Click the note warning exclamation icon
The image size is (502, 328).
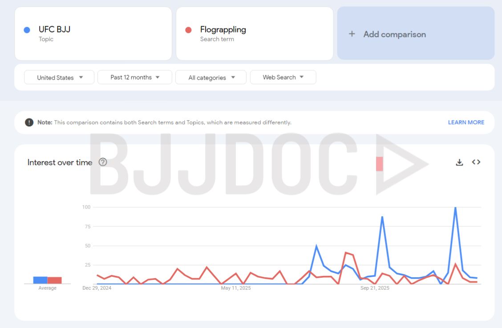tap(29, 122)
